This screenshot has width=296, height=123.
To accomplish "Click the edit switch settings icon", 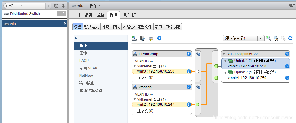I will (151, 39).
